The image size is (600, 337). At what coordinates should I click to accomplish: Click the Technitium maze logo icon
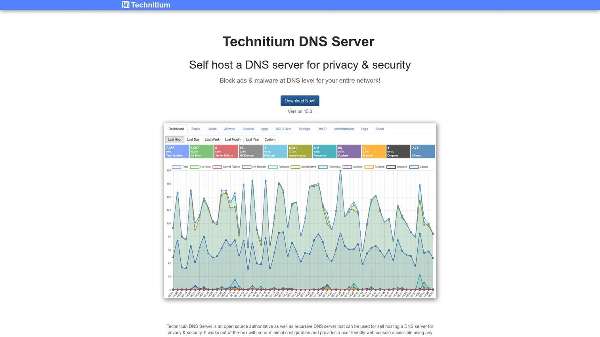point(126,5)
